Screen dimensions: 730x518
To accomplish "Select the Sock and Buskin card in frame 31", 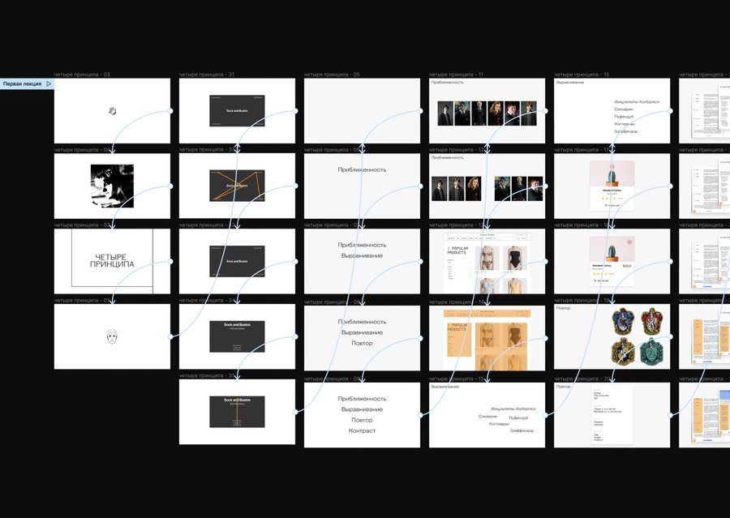I will 237,111.
